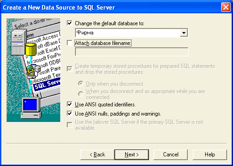Open Help for this dialog

pos(210,155)
